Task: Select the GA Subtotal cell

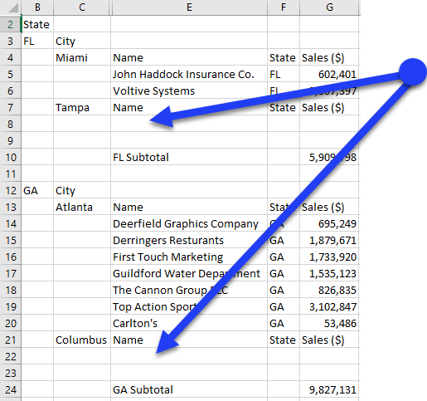Action: point(189,389)
